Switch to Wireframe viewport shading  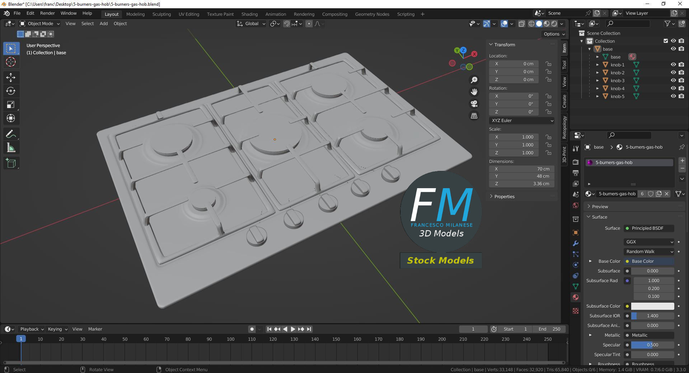pos(531,24)
